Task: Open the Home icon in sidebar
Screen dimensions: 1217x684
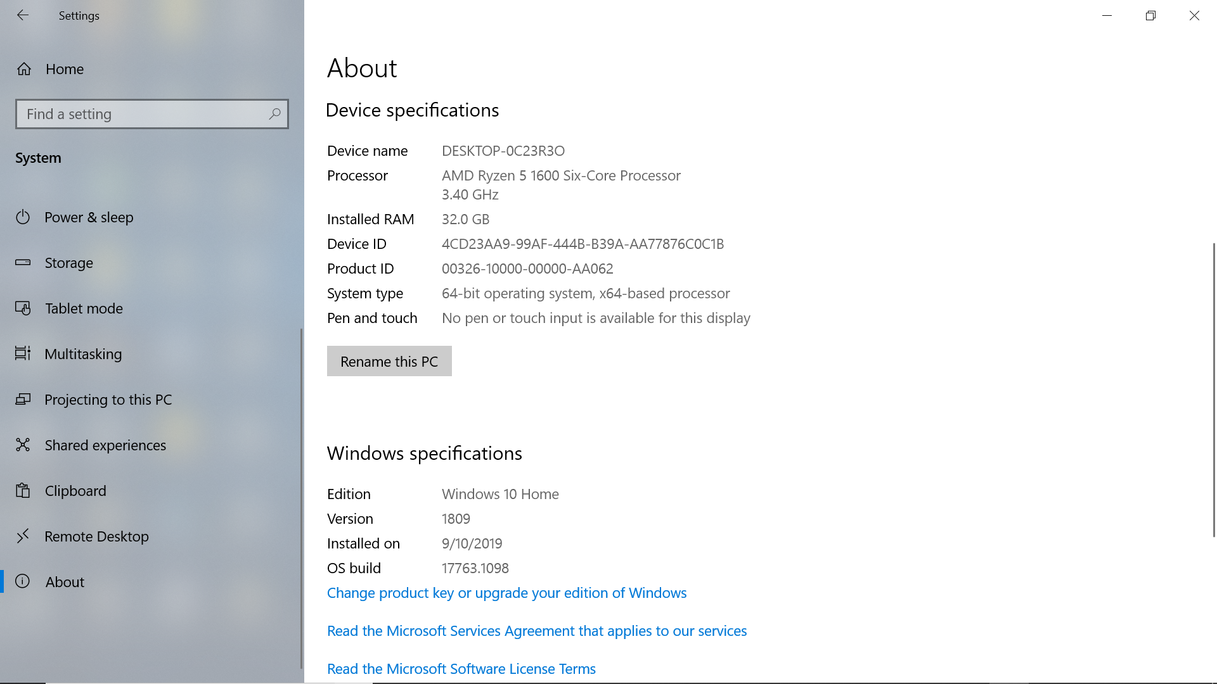Action: pos(24,69)
